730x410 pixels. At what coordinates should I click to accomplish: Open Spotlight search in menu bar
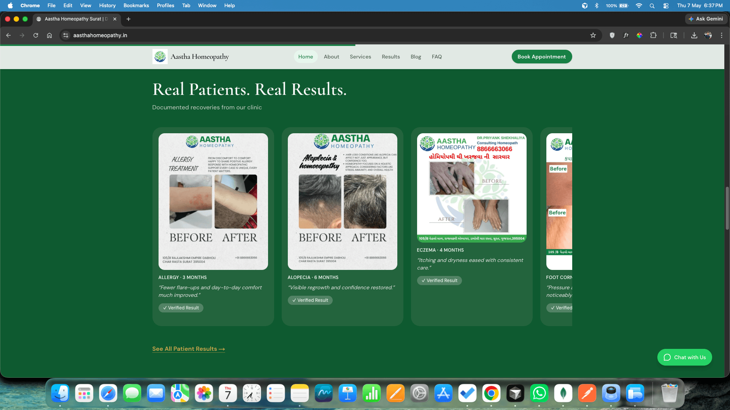[x=652, y=5]
